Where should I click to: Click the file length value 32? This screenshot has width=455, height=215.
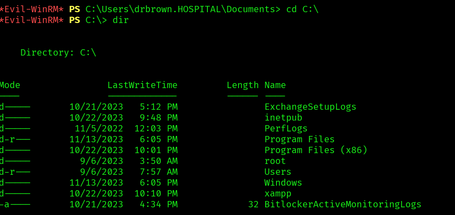point(253,205)
